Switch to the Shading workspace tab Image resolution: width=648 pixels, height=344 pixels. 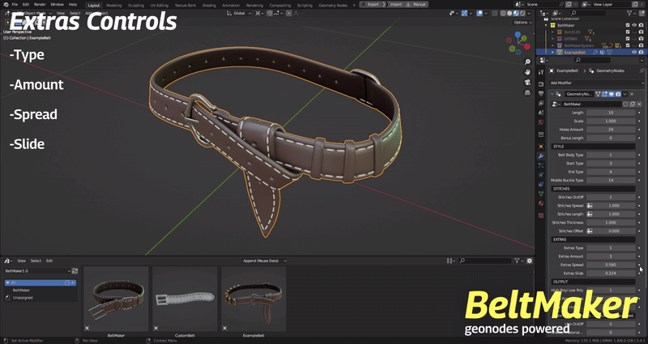209,6
